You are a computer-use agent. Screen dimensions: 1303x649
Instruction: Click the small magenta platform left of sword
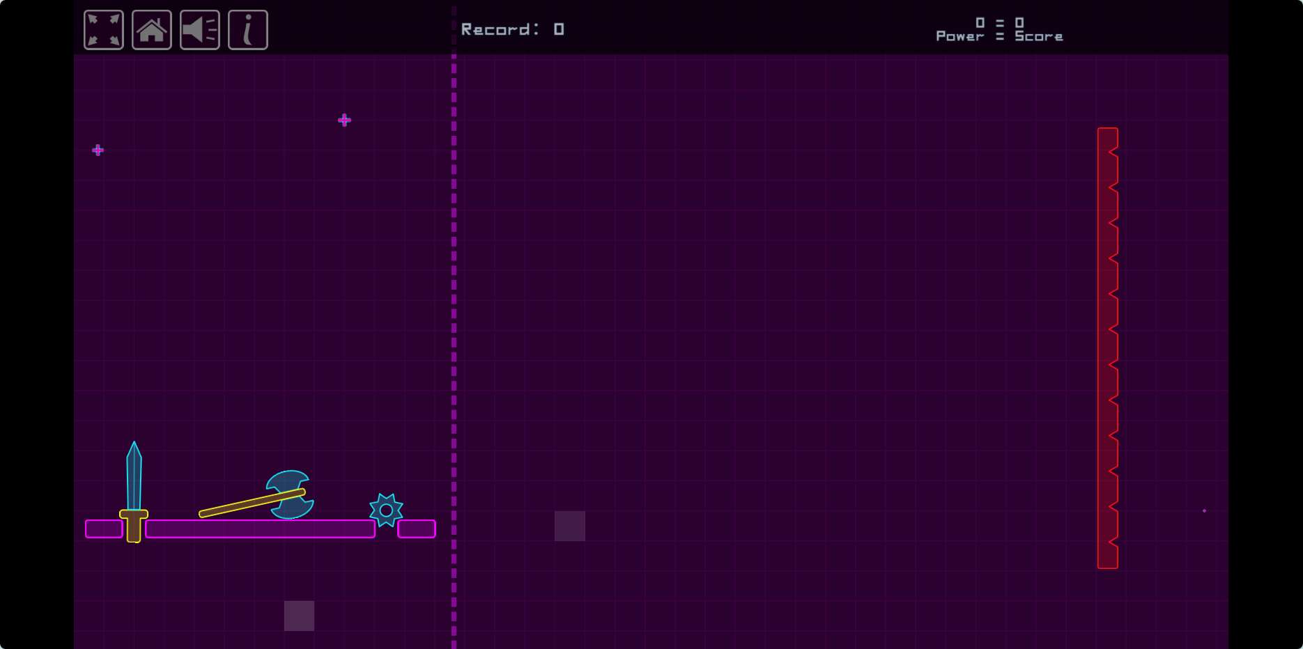(104, 529)
